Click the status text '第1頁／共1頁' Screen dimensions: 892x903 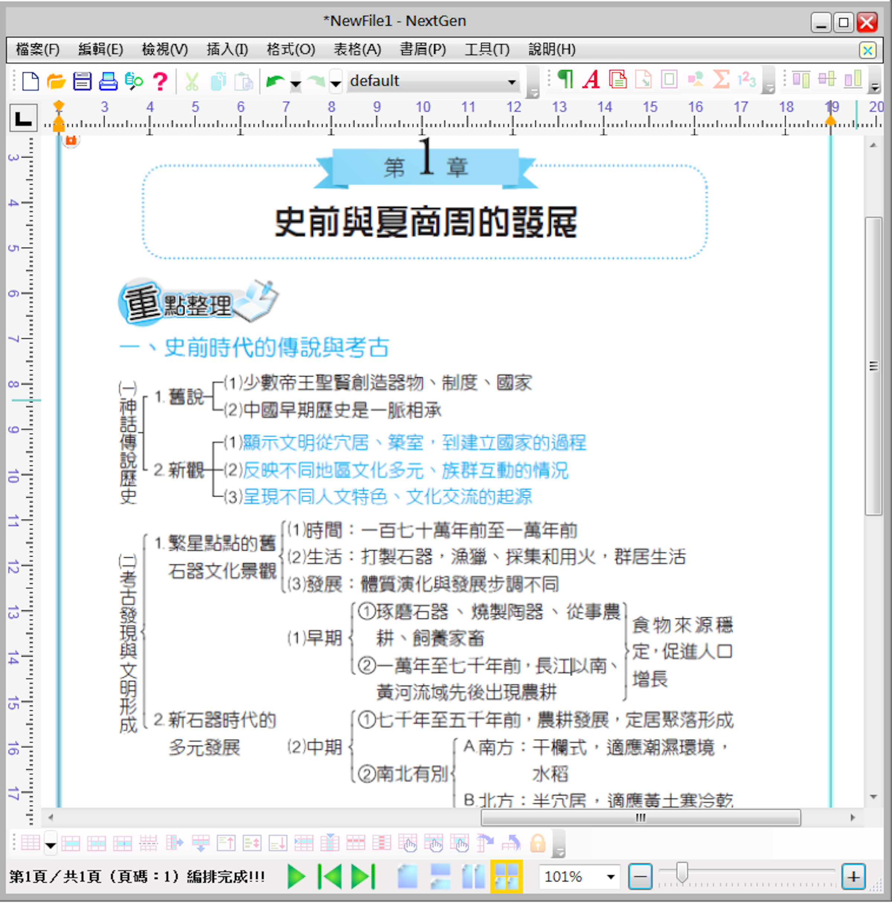coord(55,876)
